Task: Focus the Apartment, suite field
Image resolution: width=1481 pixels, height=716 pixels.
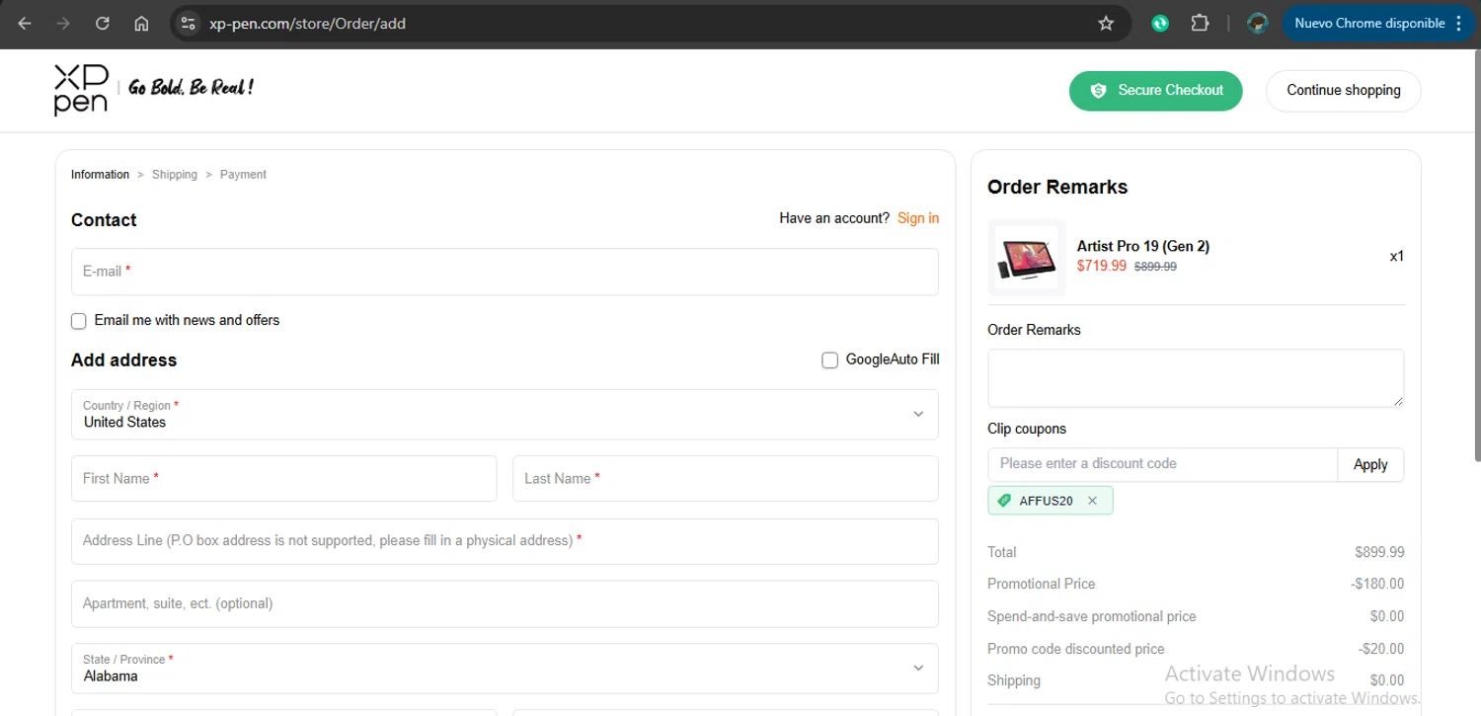Action: click(x=505, y=604)
